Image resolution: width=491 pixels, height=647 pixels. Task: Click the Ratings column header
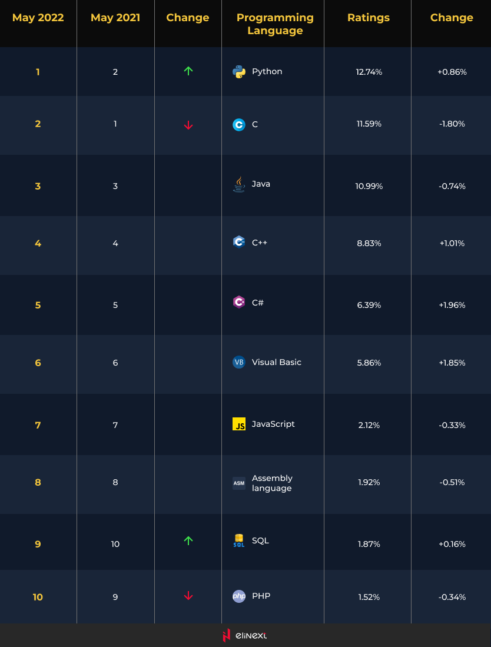369,18
